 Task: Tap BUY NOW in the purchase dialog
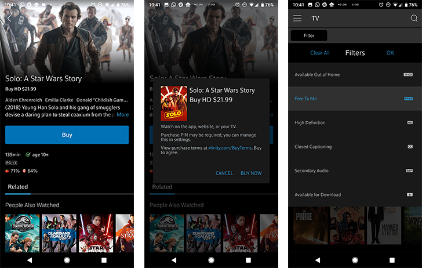coord(251,173)
